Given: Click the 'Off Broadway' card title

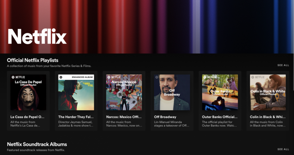Looking at the screenshot, I should pos(165,117).
